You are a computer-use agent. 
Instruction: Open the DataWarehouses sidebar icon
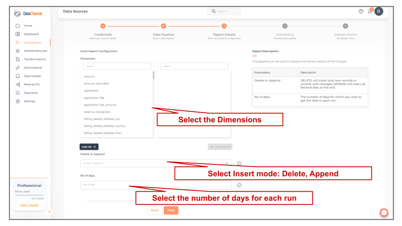click(18, 51)
